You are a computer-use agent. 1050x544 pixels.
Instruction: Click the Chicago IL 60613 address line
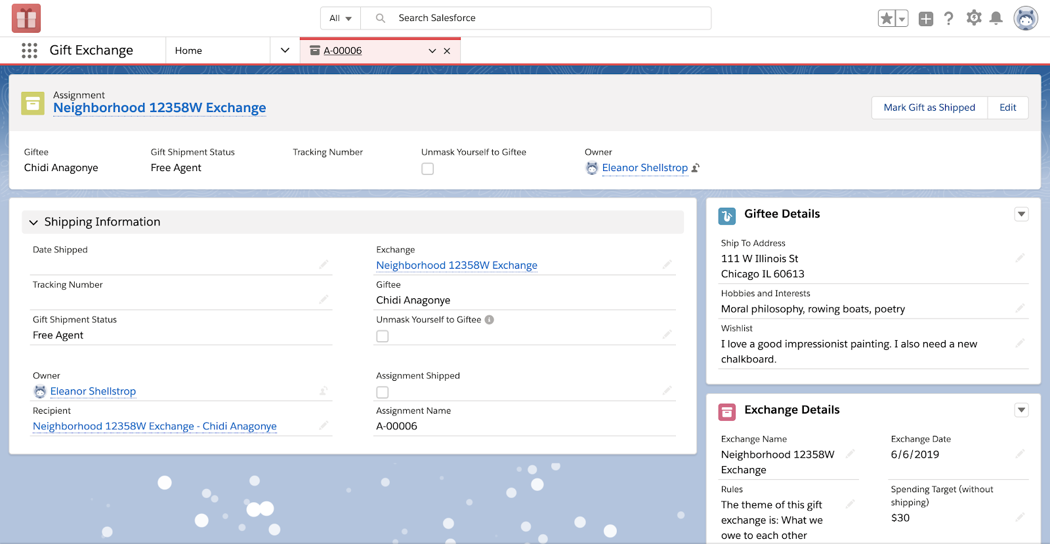[x=763, y=274]
